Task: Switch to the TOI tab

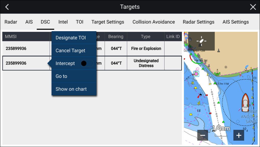Action: tap(80, 22)
